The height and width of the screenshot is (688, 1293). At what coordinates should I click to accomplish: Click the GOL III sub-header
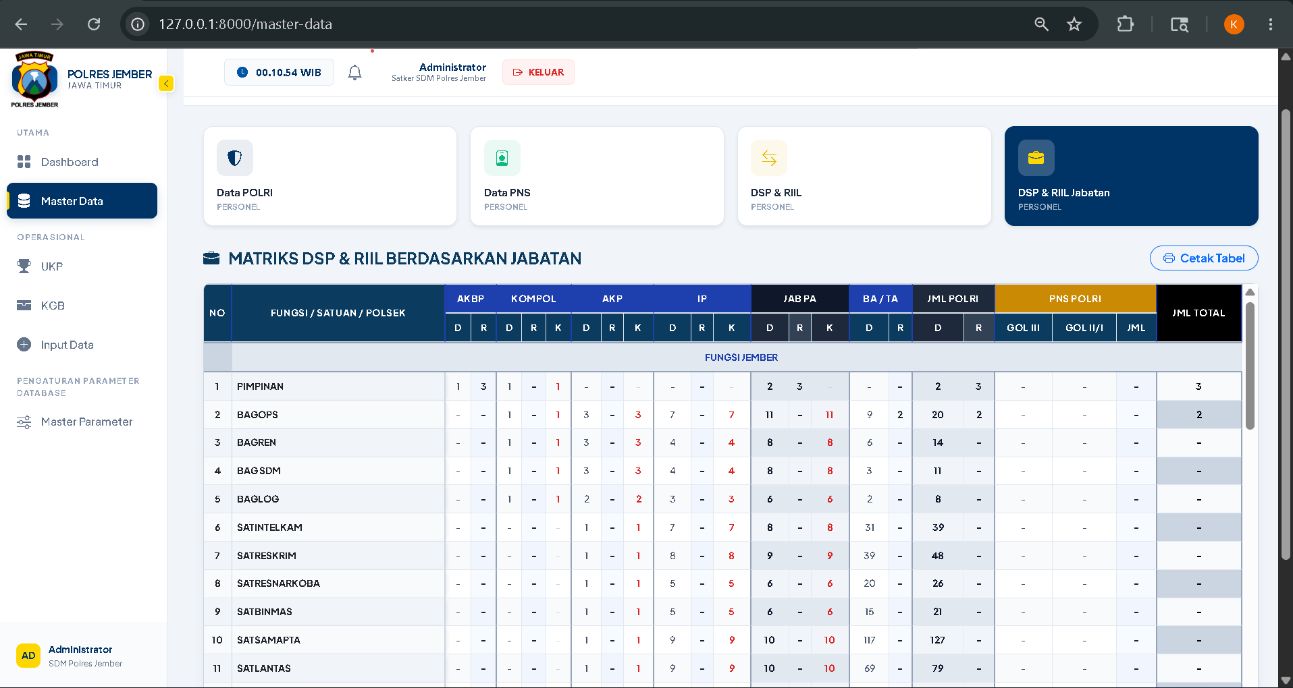pos(1023,328)
